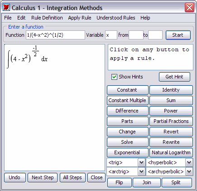Click the red Maple leaf window icon

6,7
